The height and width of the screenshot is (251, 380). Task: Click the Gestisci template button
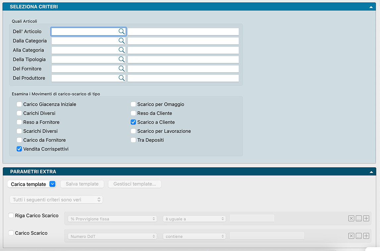(135, 184)
